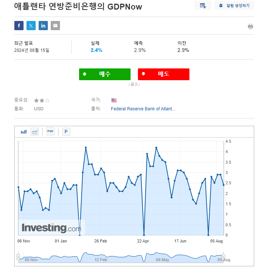This screenshot has width=256, height=270.
Task: Toggle the P option on chart toolbar
Action: (66, 131)
